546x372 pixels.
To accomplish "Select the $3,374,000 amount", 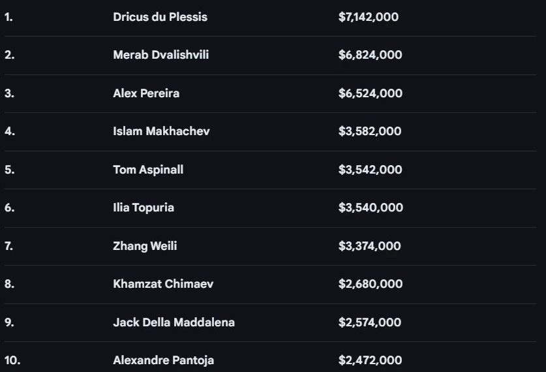I will (369, 246).
